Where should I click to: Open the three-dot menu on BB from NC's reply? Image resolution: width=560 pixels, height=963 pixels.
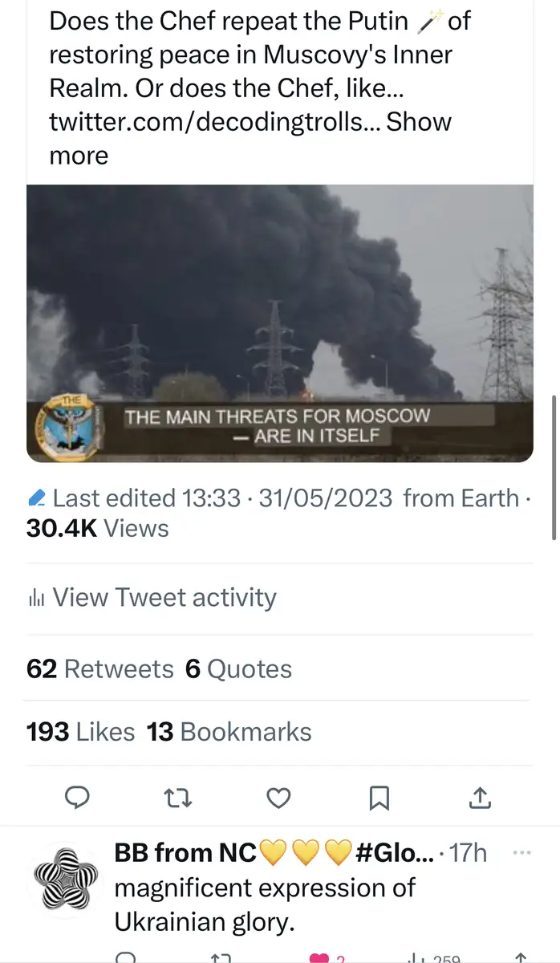pyautogui.click(x=521, y=852)
